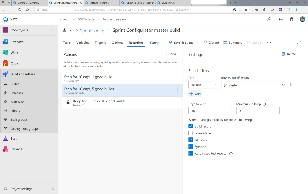This screenshot has height=194, width=308.
Task: Open the build Summary
Action: pyautogui.click(x=233, y=43)
